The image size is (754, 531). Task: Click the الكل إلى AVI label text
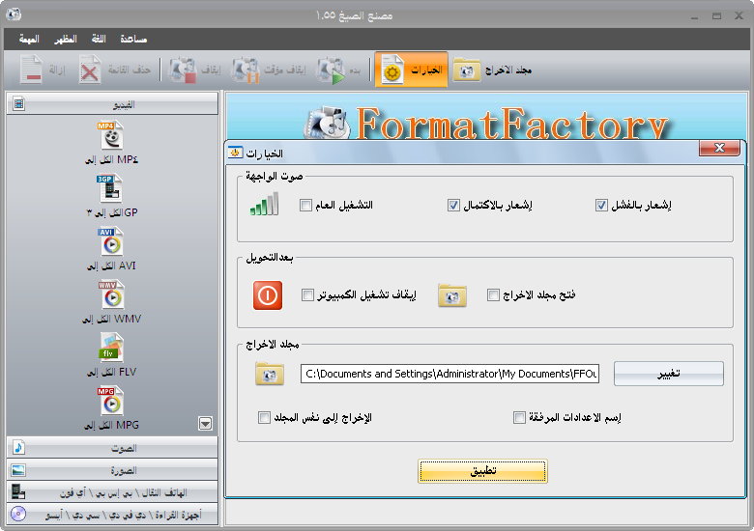point(111,265)
